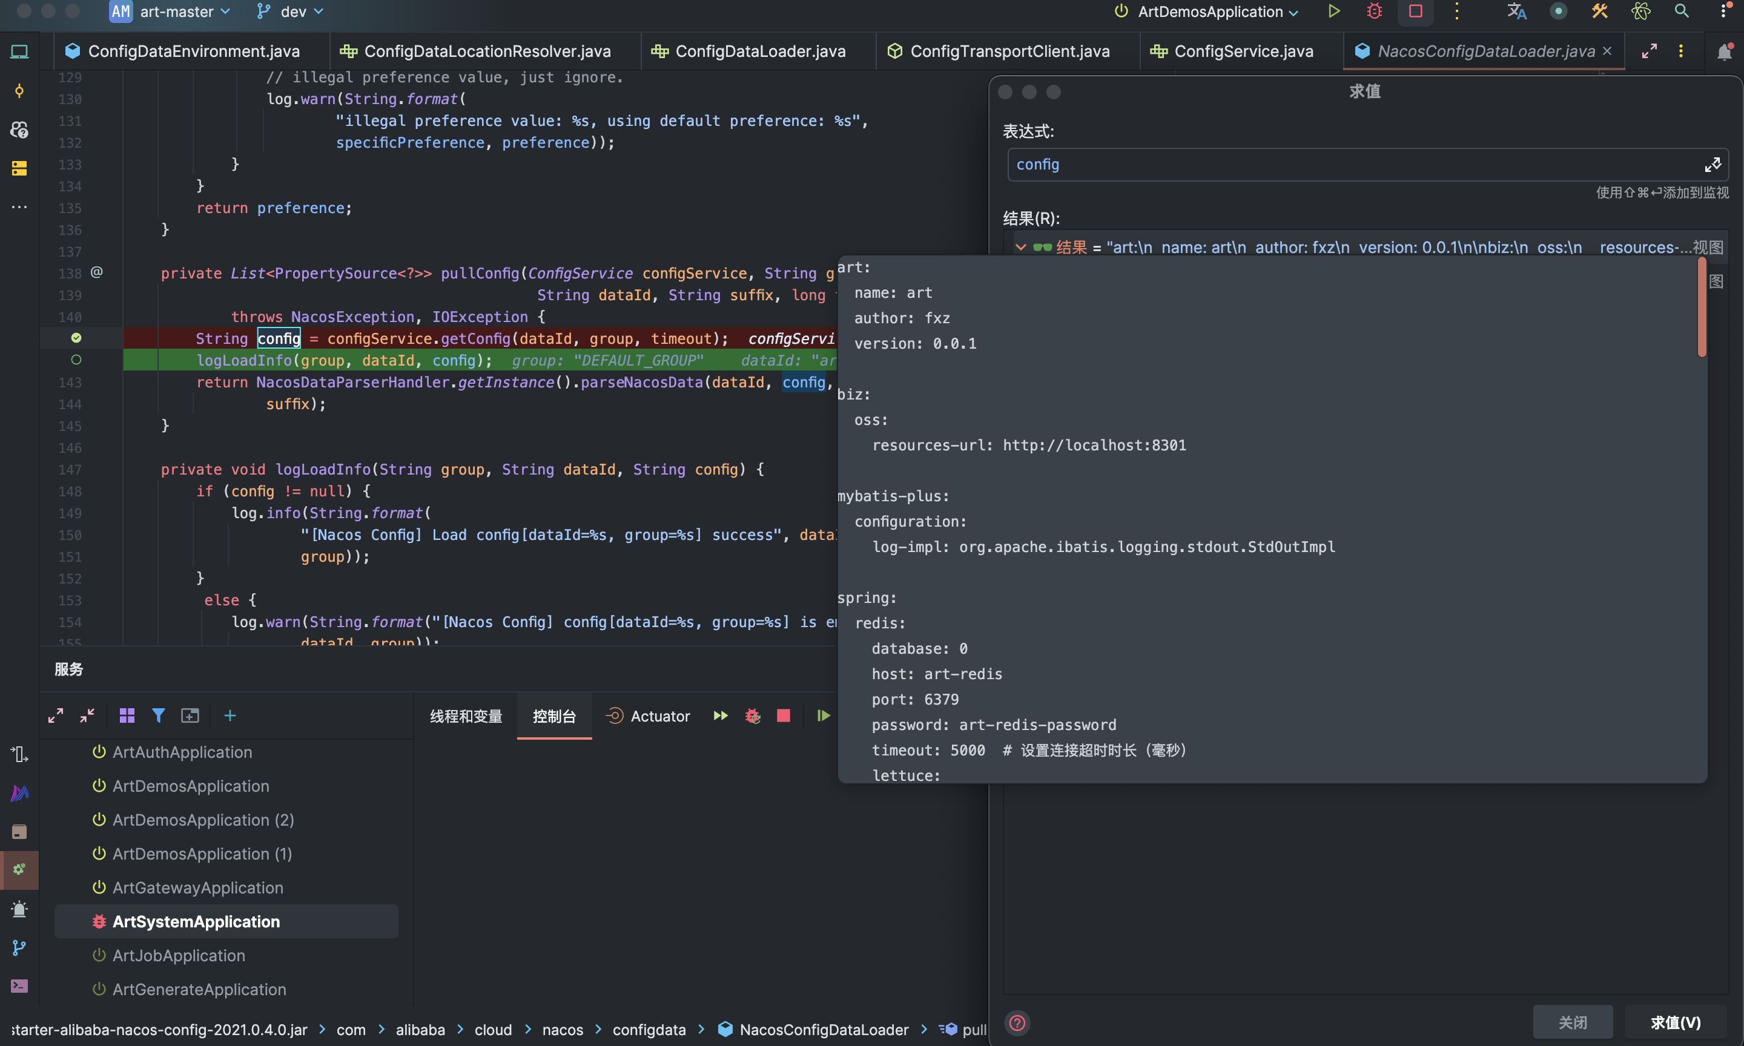Image resolution: width=1744 pixels, height=1046 pixels.
Task: Click the filter icon in Services toolbar
Action: click(x=159, y=715)
